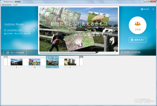The image size is (157, 106).
Task: Click the 編集を終了 button
Action: click(x=138, y=40)
